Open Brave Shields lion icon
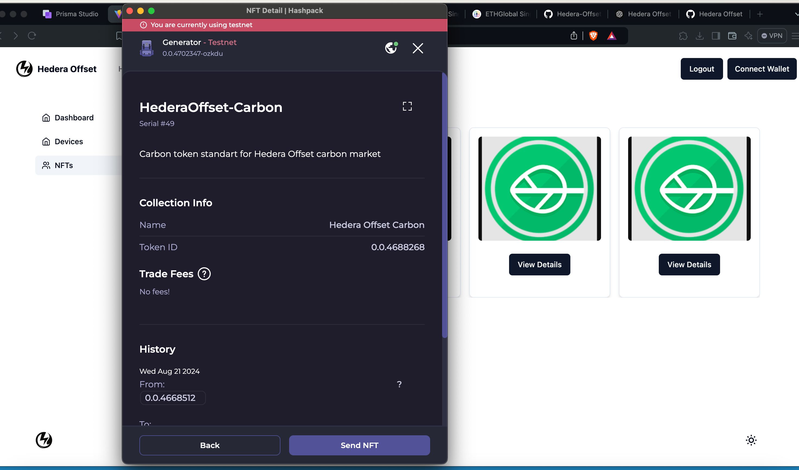 593,36
